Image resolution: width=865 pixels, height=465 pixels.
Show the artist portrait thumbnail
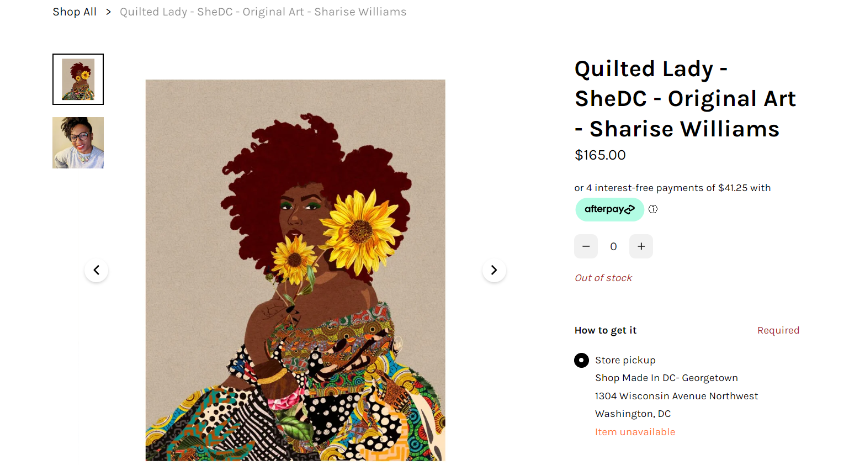(78, 142)
